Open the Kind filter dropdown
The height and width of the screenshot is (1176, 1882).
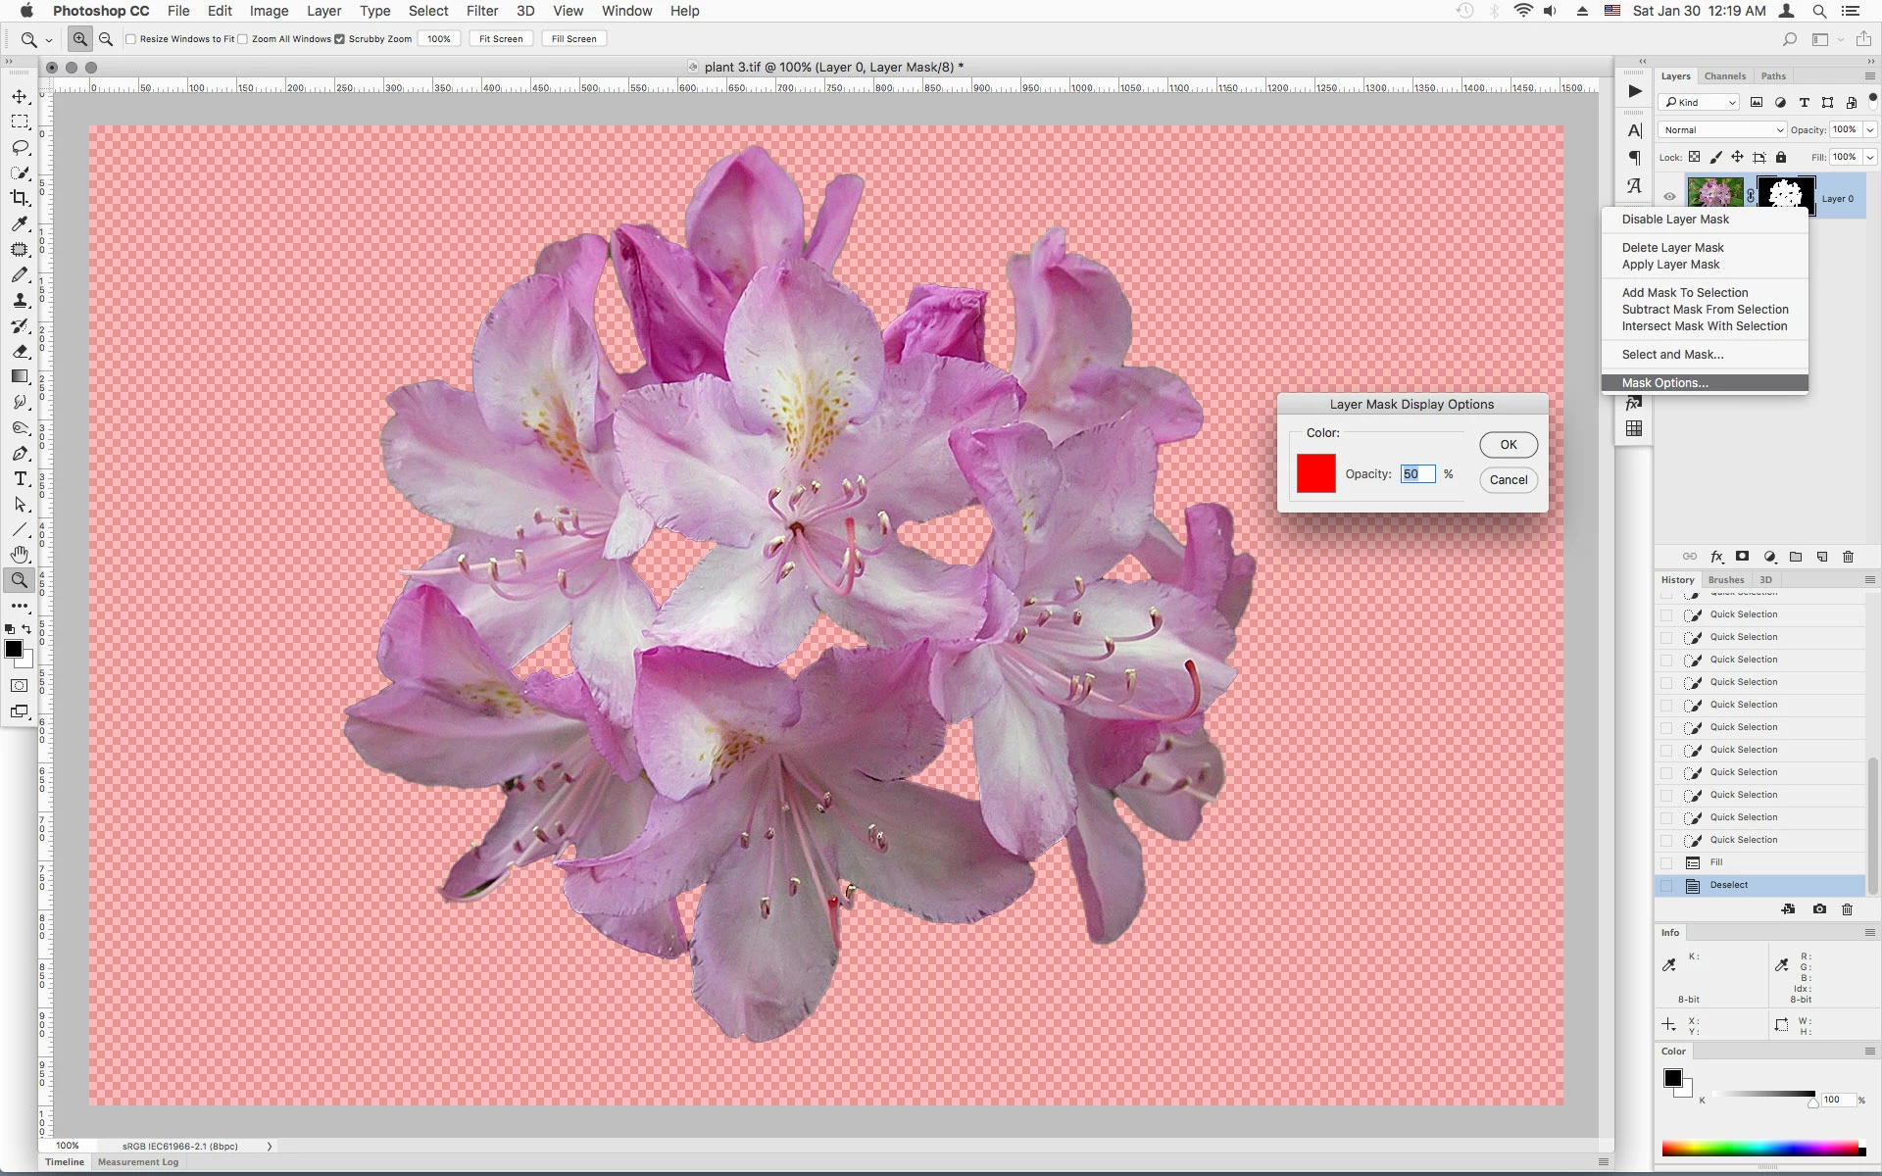[x=1700, y=102]
